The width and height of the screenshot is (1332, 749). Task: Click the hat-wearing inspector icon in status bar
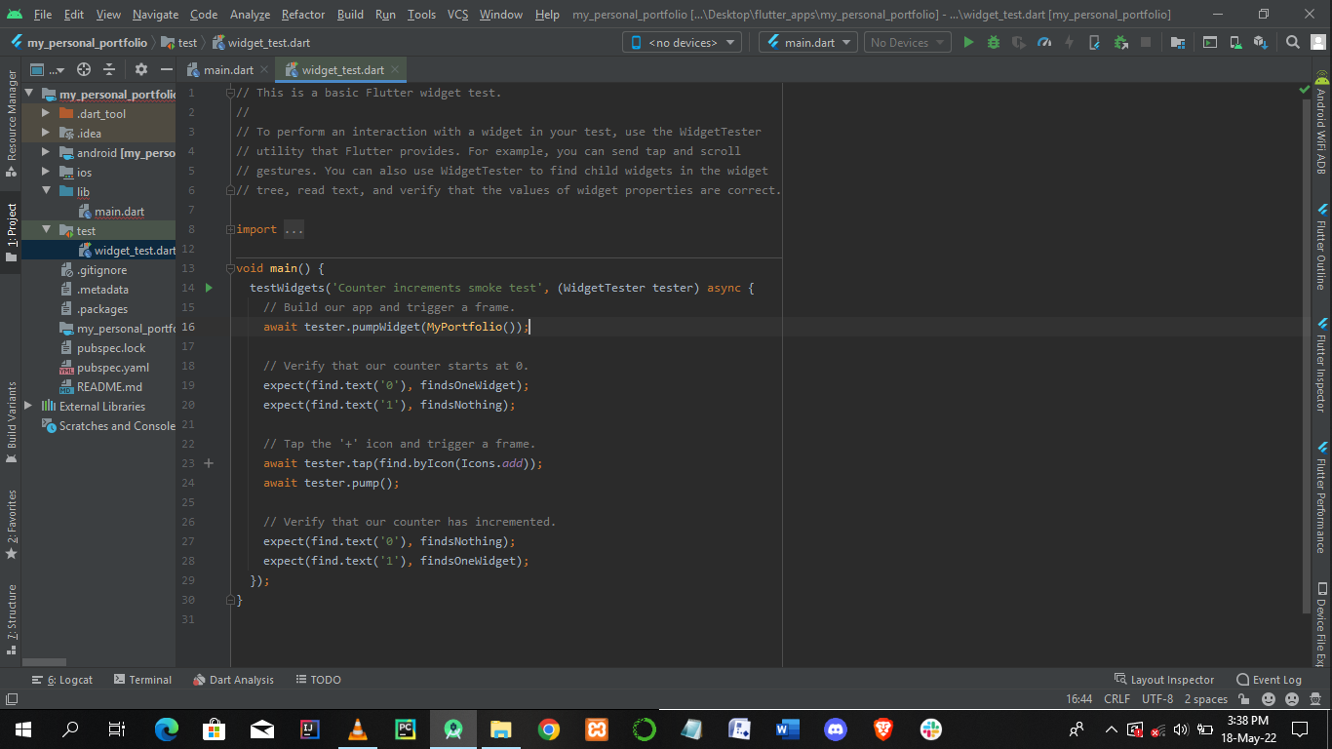click(1315, 699)
